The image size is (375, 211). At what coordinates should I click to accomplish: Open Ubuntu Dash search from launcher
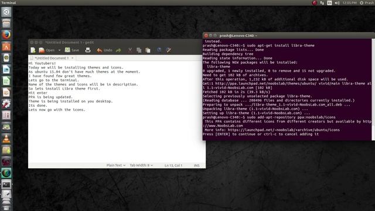click(x=6, y=12)
